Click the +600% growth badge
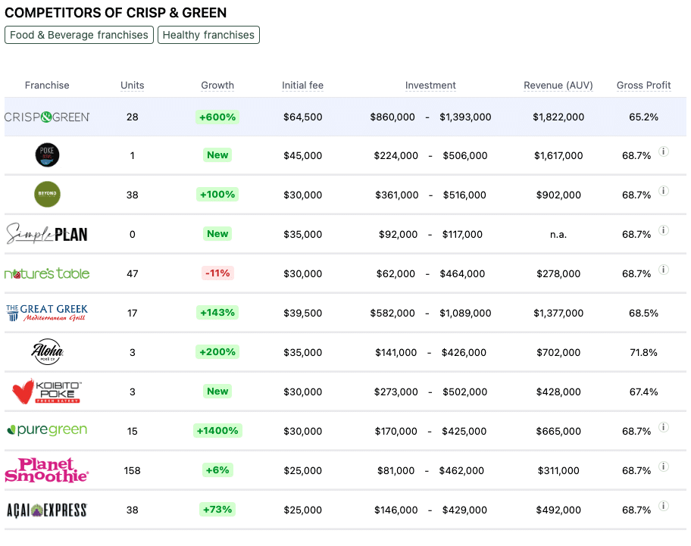 click(217, 117)
